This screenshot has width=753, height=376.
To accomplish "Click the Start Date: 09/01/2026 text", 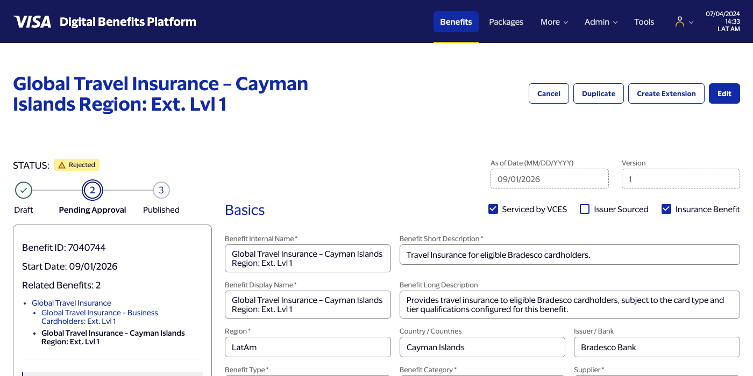I will 70,266.
